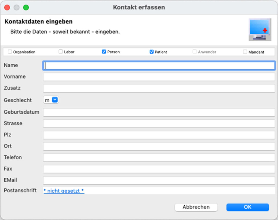The height and width of the screenshot is (220, 278).
Task: Focus the Strasse text field
Action: coord(159,123)
